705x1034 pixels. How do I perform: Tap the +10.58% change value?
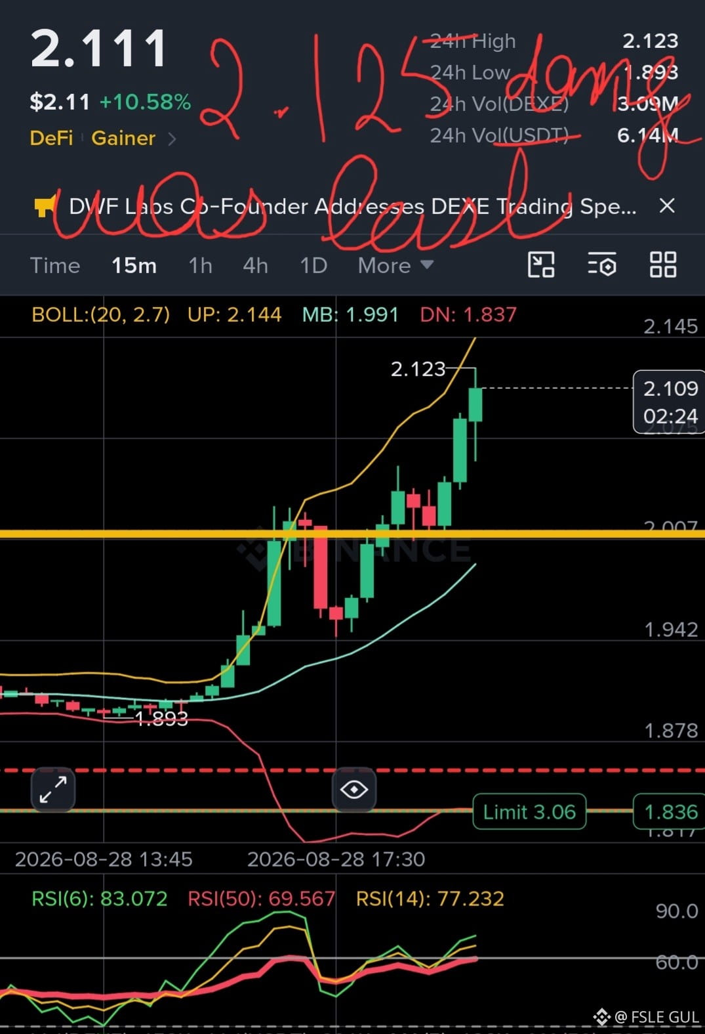pyautogui.click(x=145, y=102)
